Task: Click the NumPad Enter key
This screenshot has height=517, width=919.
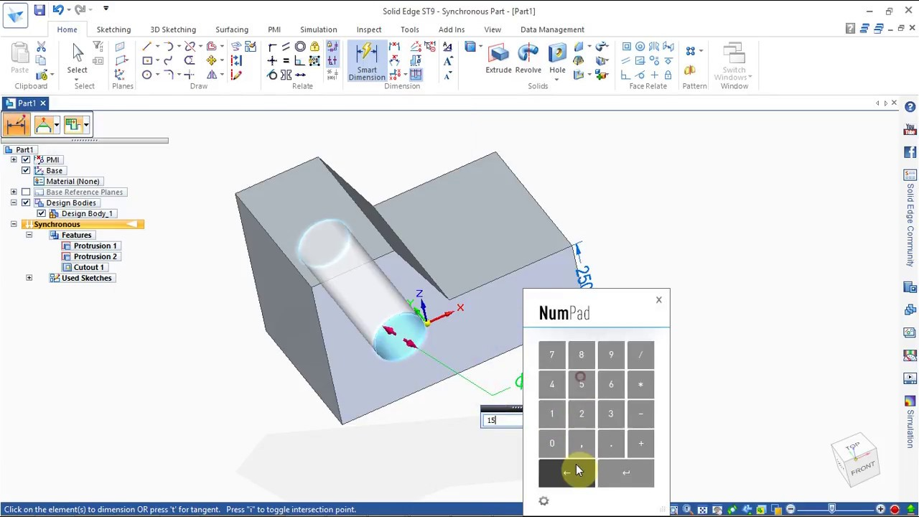Action: (626, 473)
